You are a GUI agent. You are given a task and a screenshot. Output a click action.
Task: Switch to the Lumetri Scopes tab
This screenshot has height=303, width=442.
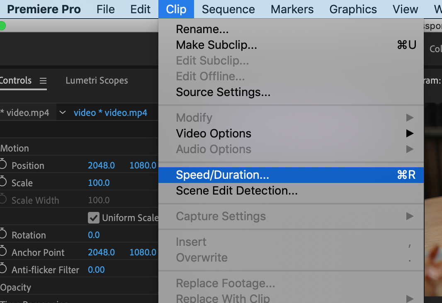97,81
